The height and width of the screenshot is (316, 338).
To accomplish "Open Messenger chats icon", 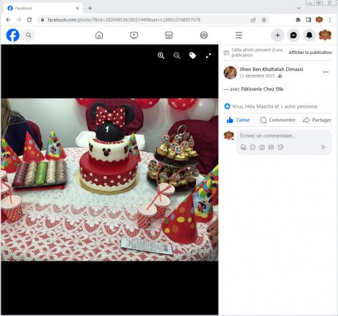I will (x=293, y=35).
